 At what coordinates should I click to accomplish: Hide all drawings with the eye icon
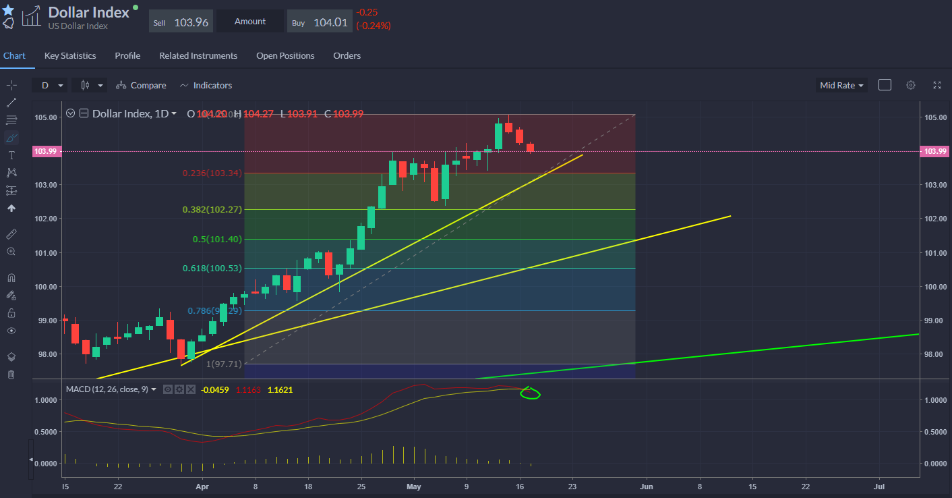click(11, 331)
